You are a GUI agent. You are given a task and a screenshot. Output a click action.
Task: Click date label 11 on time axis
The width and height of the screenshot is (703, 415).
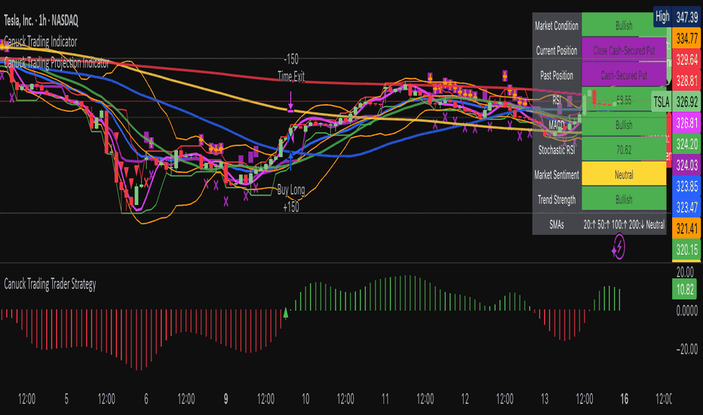(x=385, y=398)
